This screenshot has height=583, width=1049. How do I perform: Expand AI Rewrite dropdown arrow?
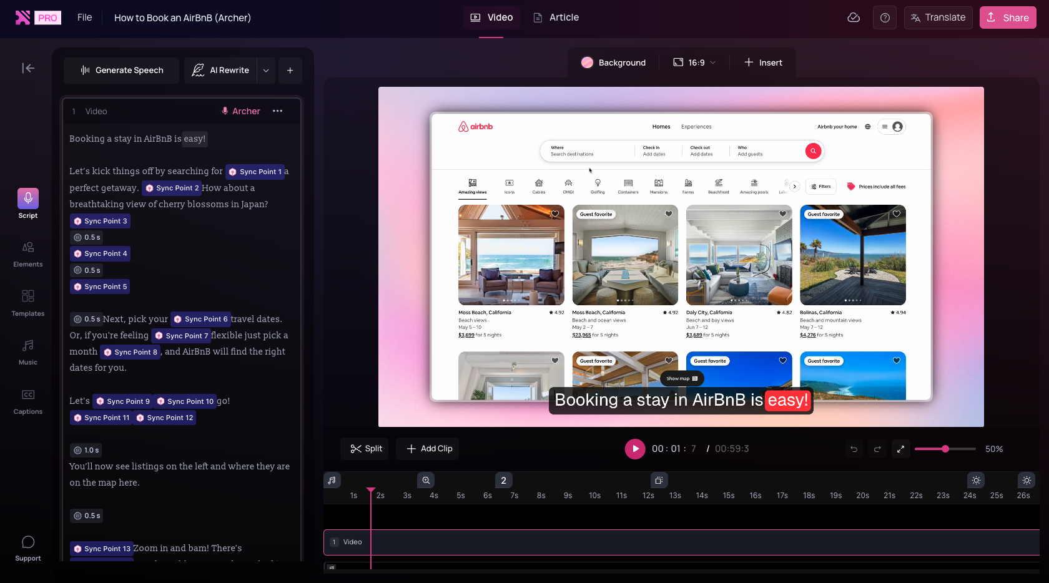[x=266, y=71]
